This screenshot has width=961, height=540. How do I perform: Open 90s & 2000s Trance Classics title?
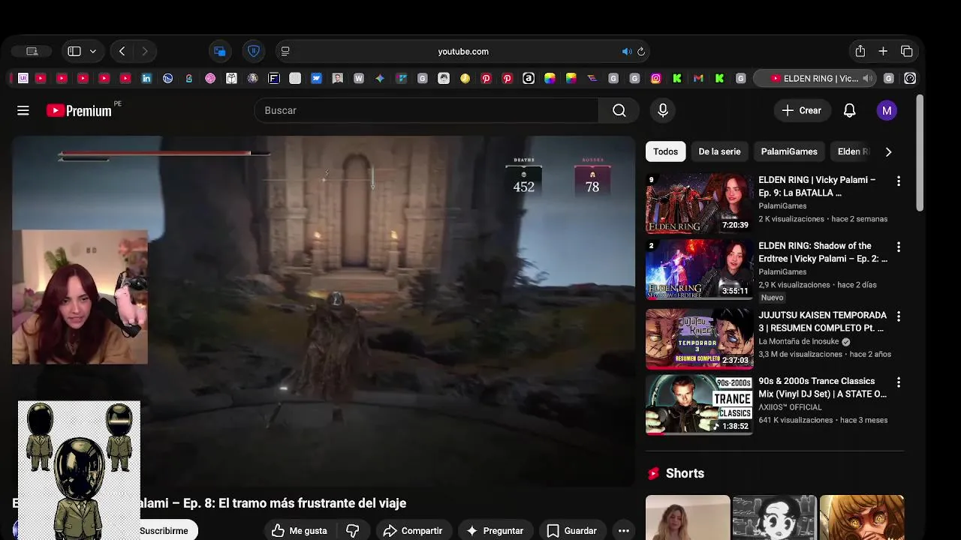click(822, 387)
